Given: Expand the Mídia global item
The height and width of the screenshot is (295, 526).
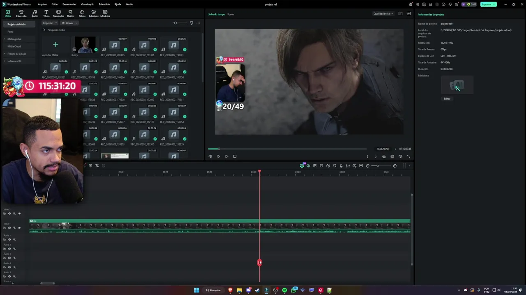Looking at the screenshot, I should 5,39.
